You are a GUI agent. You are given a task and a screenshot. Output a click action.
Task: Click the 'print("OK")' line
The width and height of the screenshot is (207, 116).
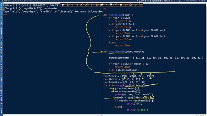134,104
